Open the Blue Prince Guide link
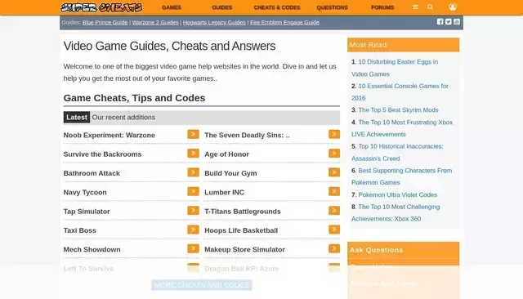The image size is (523, 299). 105,22
